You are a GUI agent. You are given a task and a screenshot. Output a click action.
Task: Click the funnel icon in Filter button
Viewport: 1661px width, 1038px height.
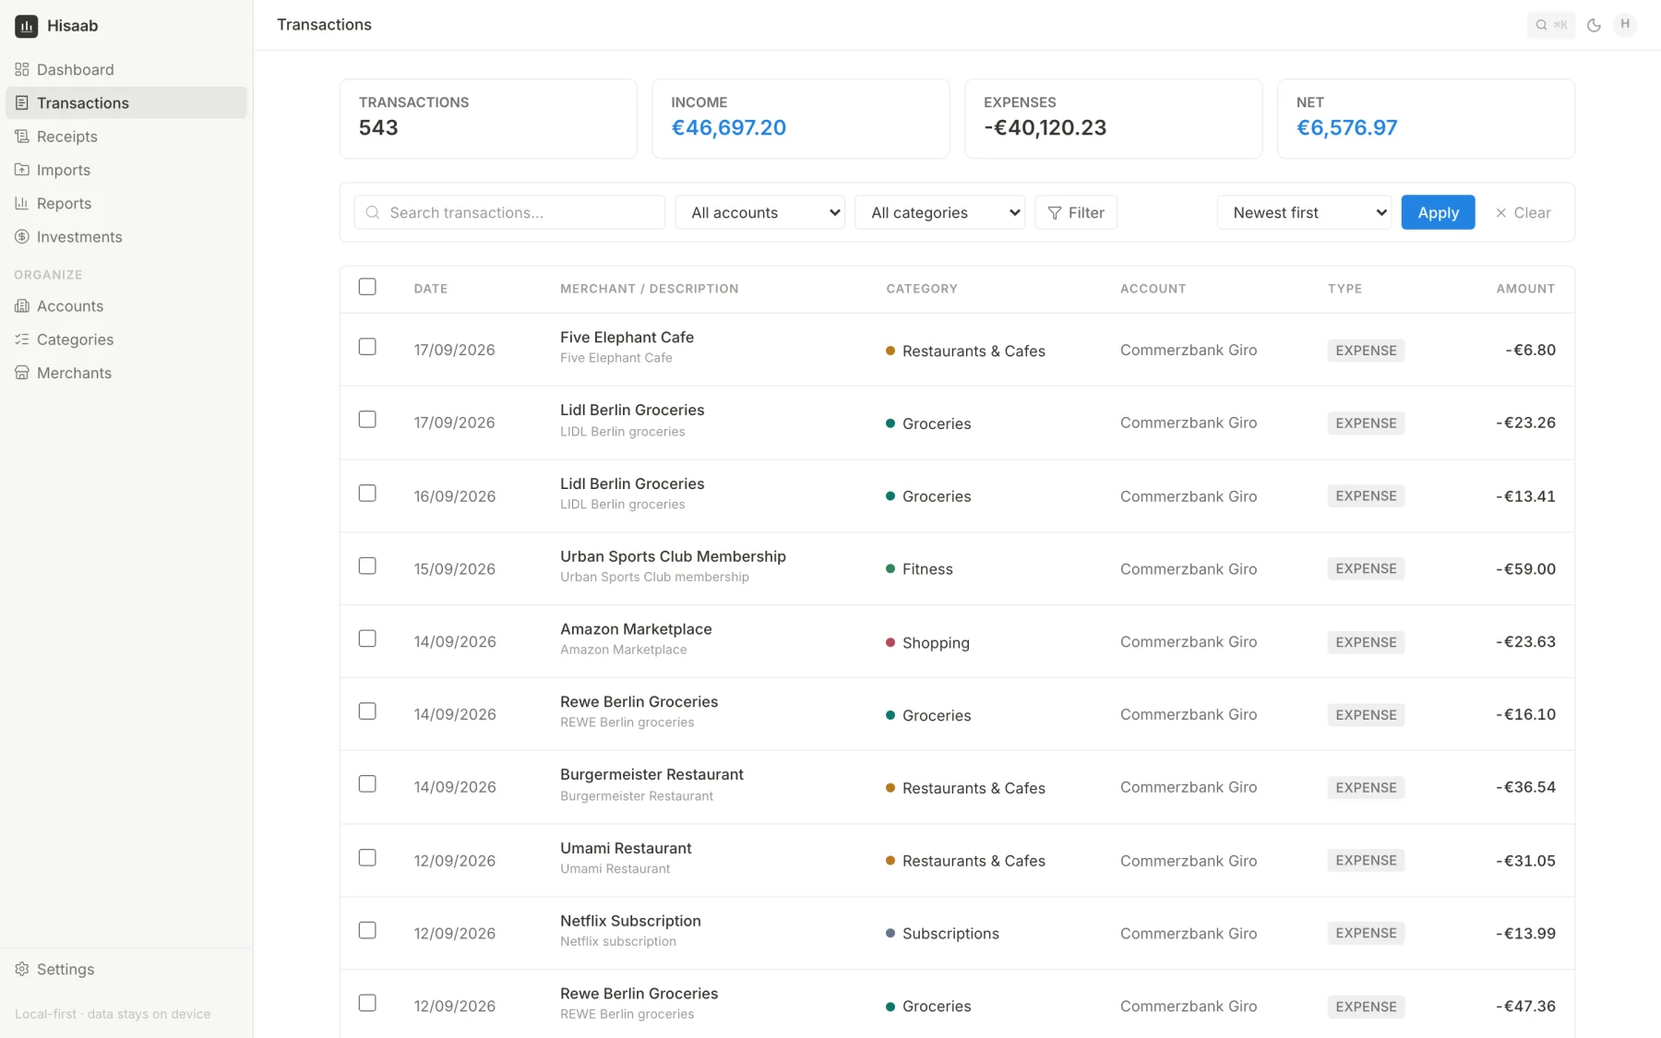point(1055,213)
